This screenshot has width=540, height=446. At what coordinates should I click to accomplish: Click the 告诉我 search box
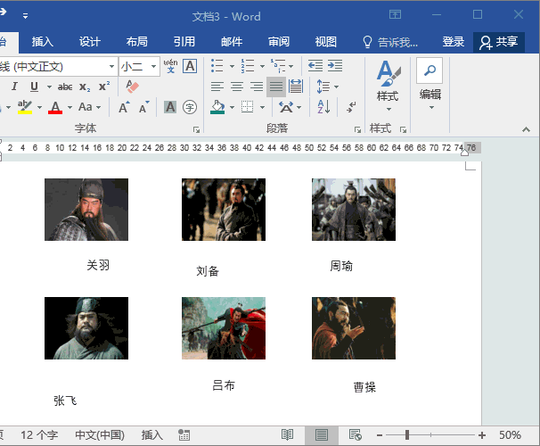[390, 42]
